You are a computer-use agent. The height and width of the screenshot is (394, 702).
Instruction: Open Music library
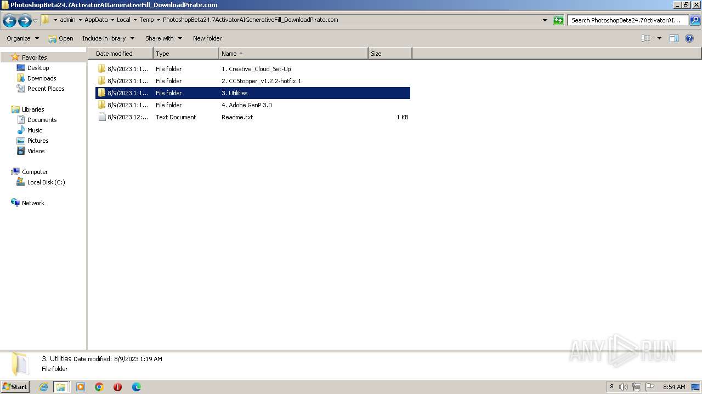[x=35, y=130]
